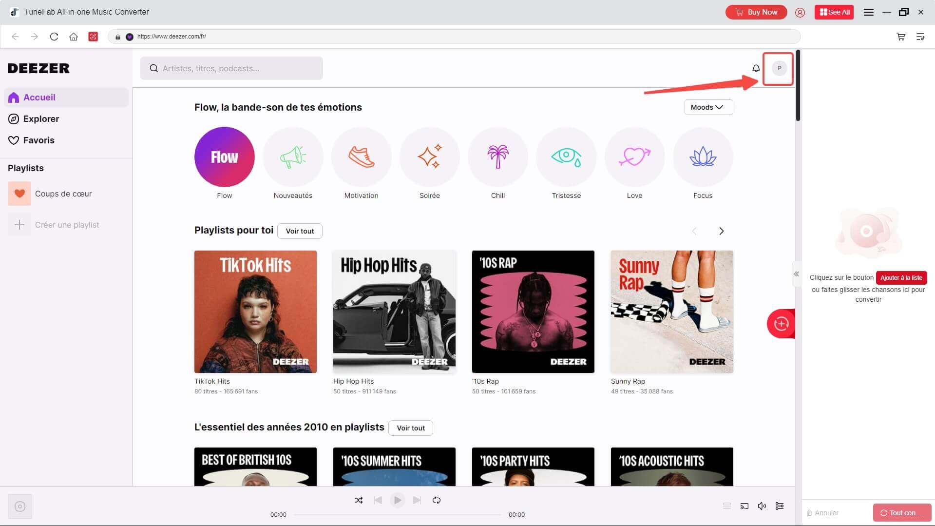Select the Tristesse mood
The width and height of the screenshot is (935, 526).
click(x=566, y=157)
